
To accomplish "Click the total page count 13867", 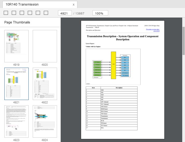I will pyautogui.click(x=80, y=14).
